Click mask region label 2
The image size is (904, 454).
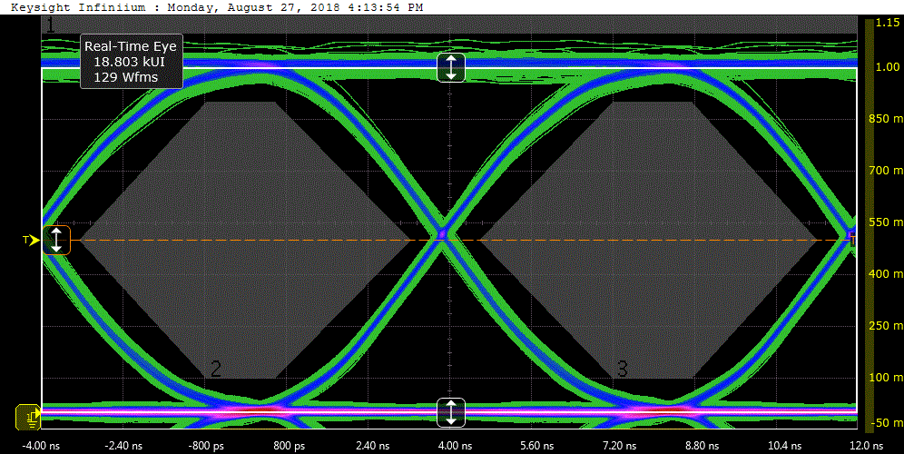pos(216,369)
